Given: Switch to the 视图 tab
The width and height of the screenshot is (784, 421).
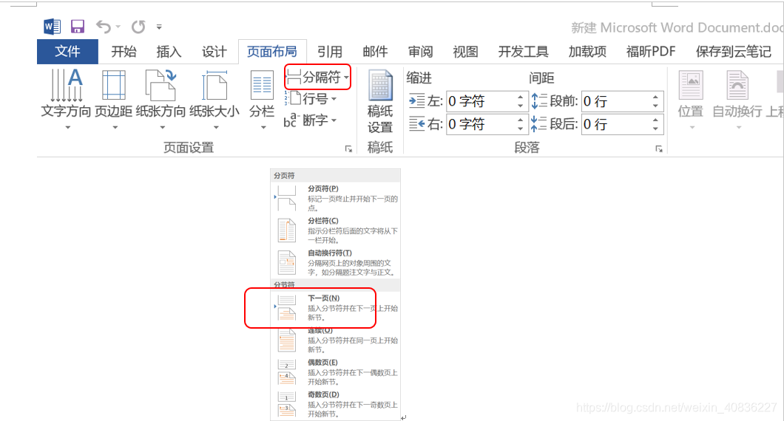Looking at the screenshot, I should pos(465,52).
